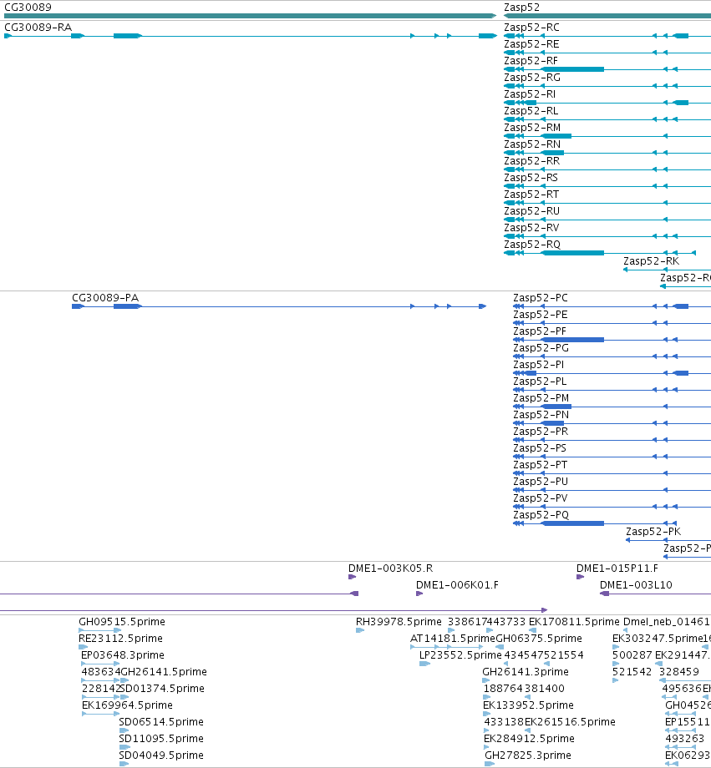This screenshot has width=711, height=768.
Task: Select transcript Zasp52-RE
Action: (x=531, y=44)
